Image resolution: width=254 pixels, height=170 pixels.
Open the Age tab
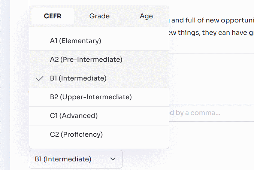point(146,16)
